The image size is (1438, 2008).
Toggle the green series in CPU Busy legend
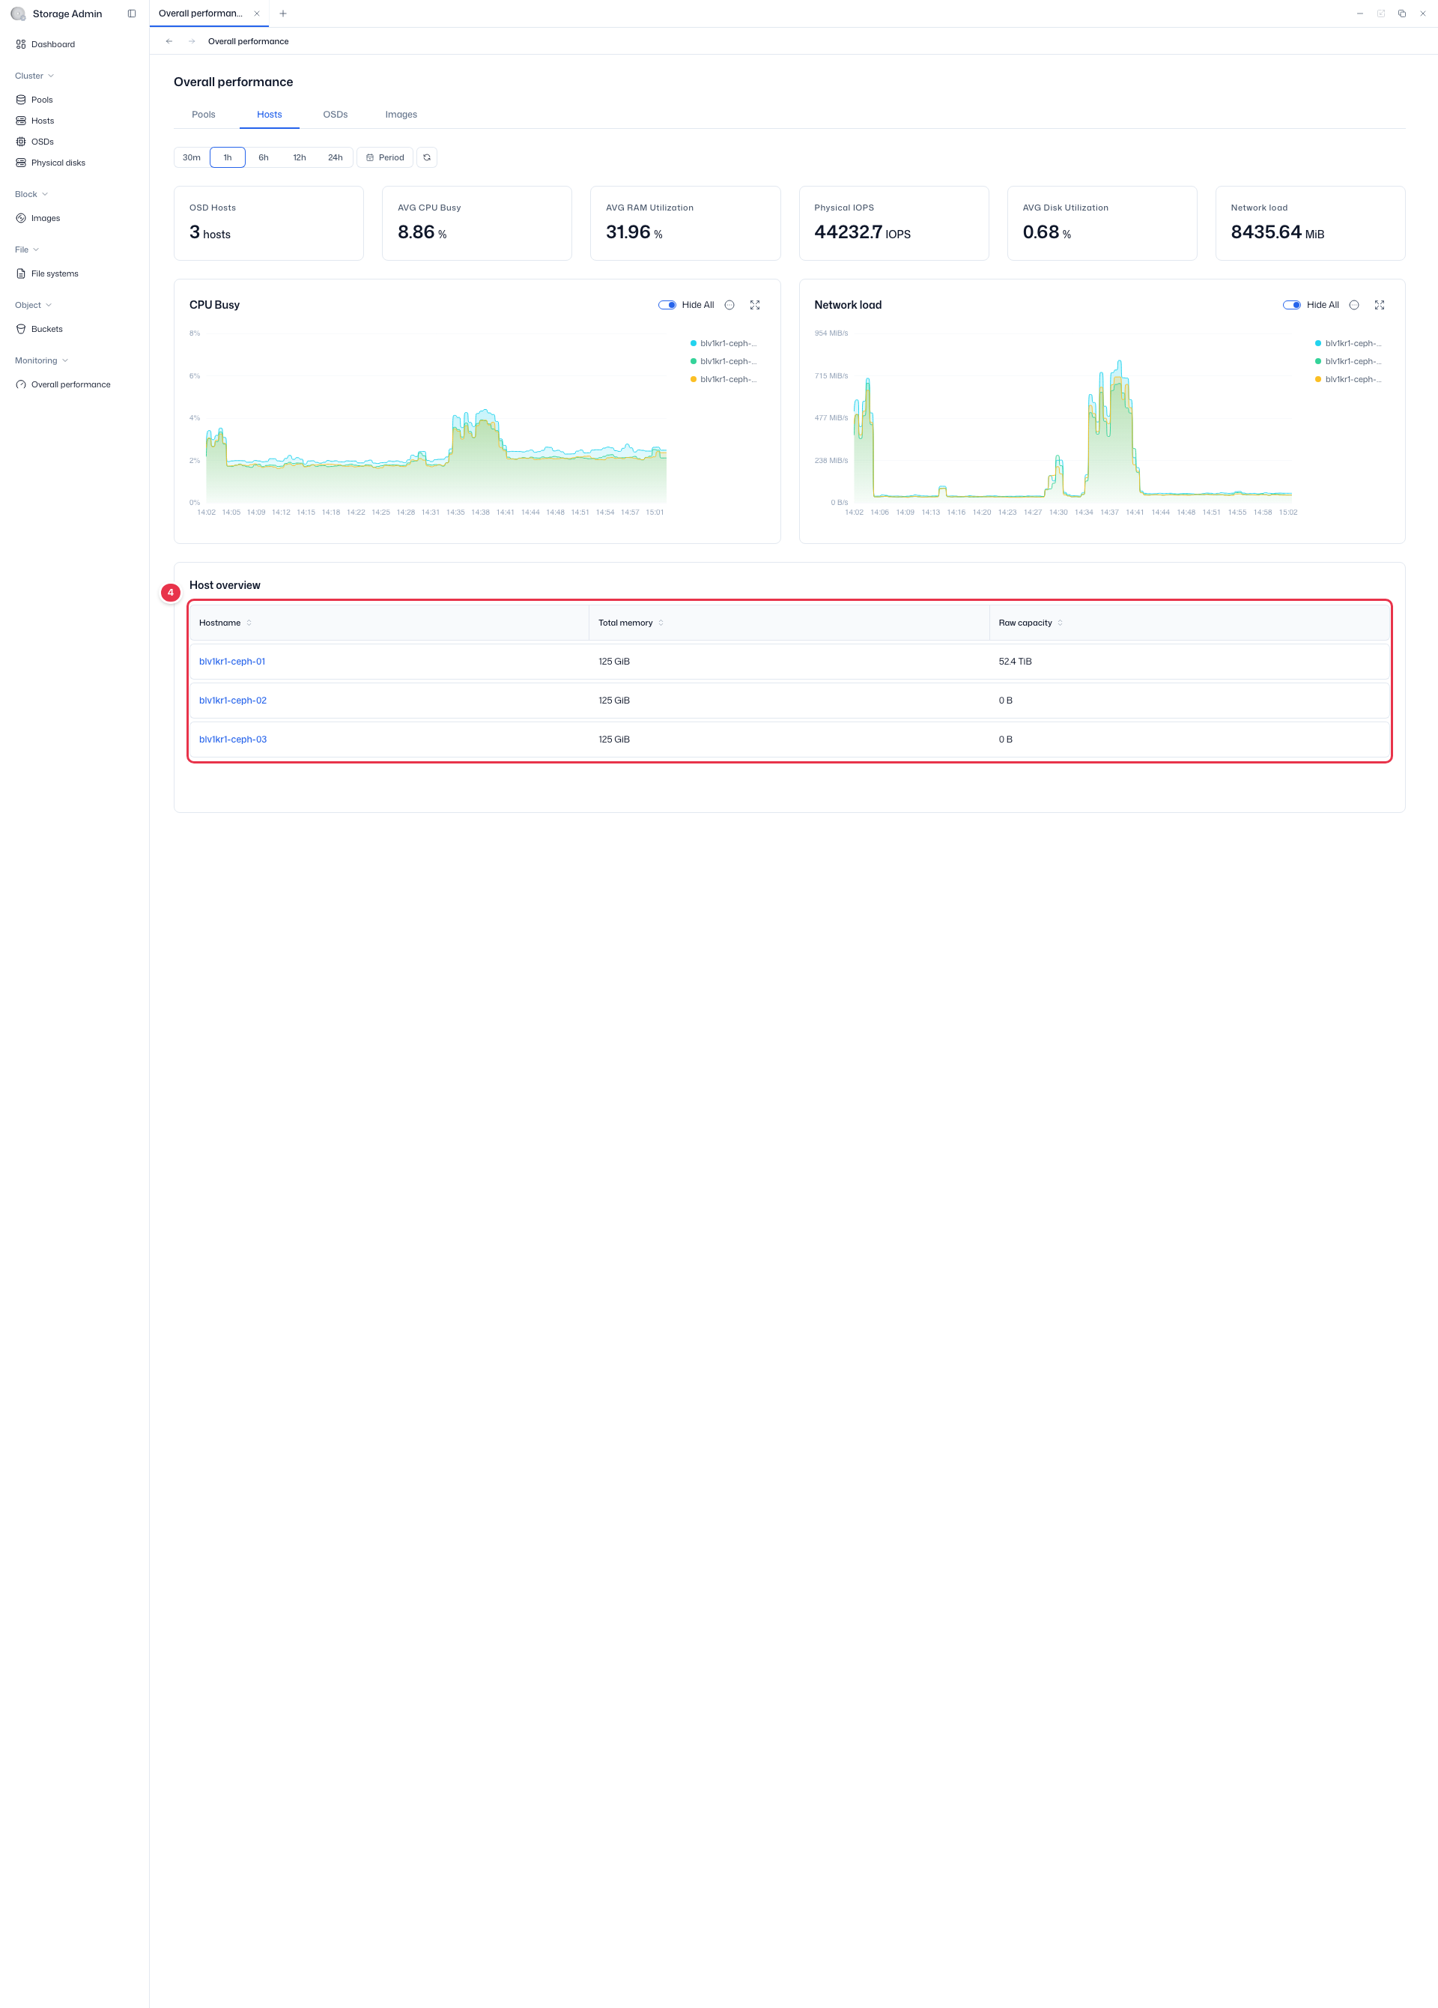723,361
